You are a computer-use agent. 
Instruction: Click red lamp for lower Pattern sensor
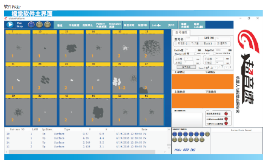226,124
